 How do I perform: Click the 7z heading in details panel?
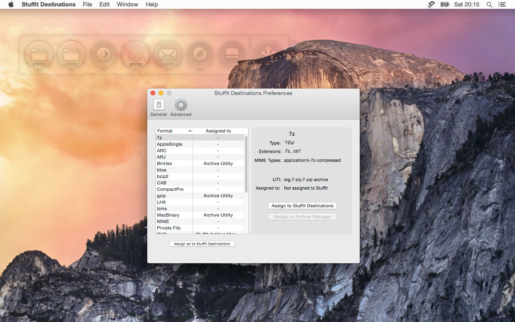pyautogui.click(x=292, y=134)
